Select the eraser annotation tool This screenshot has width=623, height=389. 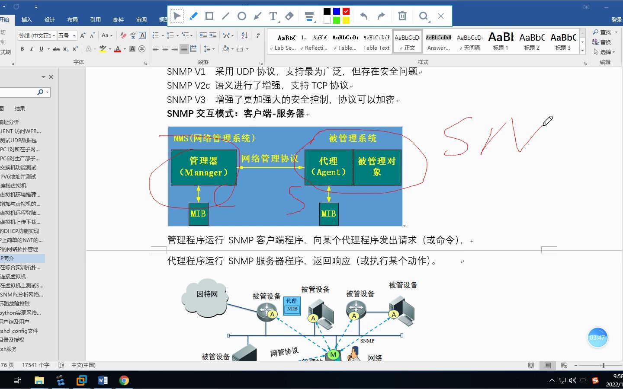tap(289, 16)
